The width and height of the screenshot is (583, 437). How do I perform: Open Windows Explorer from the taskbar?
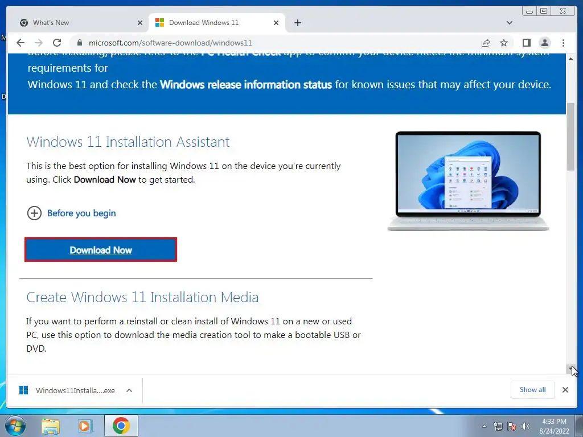pyautogui.click(x=51, y=426)
